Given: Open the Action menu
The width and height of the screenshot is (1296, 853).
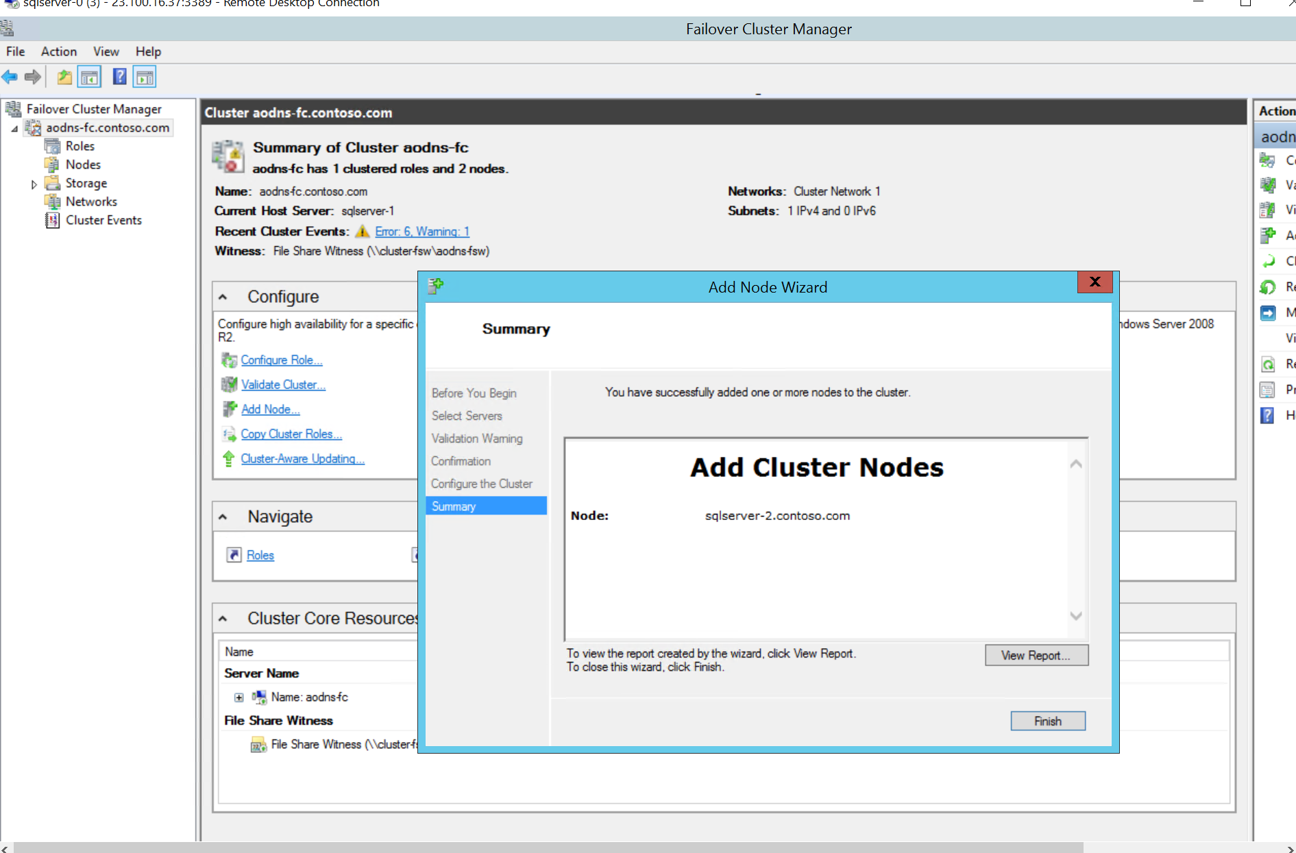Looking at the screenshot, I should (x=58, y=51).
